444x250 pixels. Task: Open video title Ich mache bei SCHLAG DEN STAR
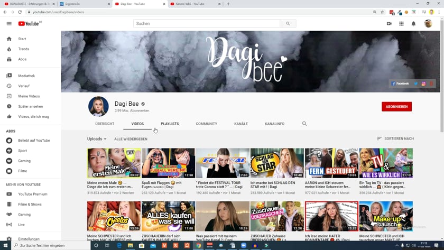pos(273,185)
